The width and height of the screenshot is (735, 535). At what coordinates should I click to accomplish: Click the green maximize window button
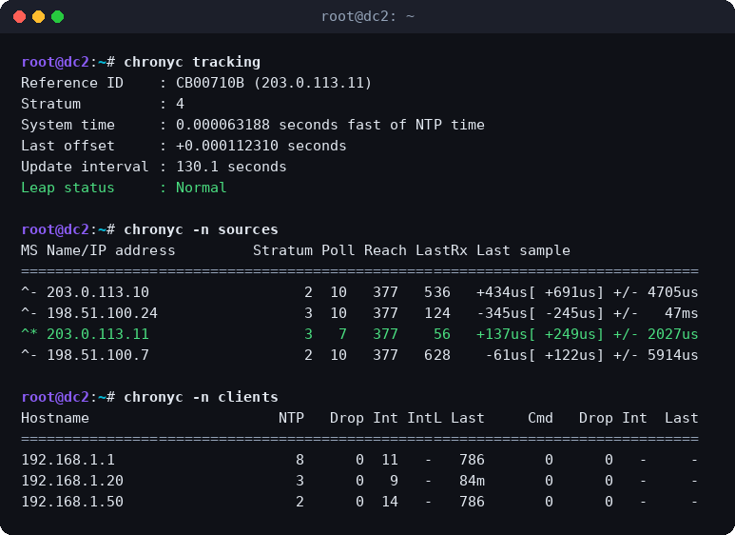click(x=58, y=17)
